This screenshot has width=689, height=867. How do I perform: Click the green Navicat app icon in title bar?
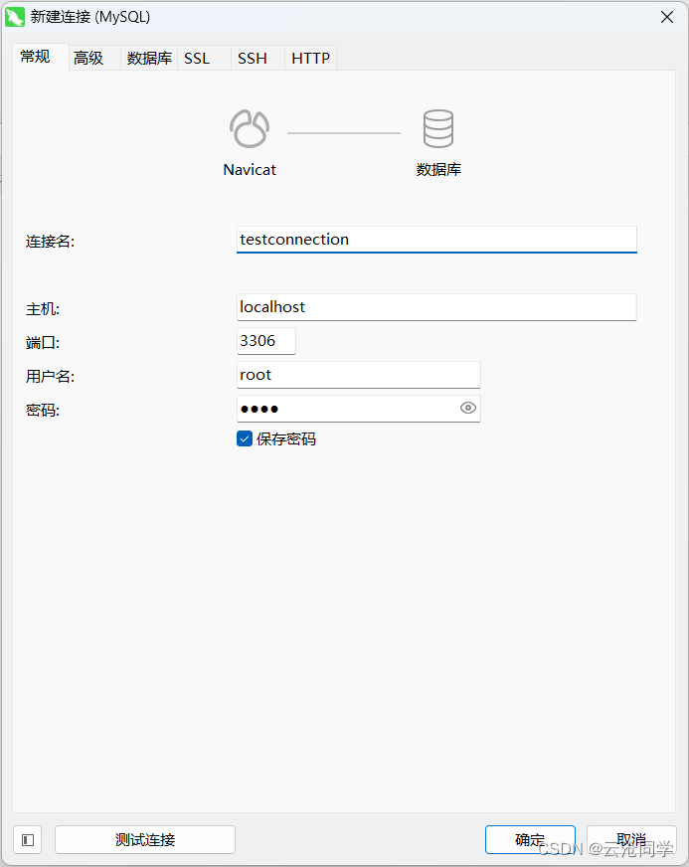pos(15,17)
